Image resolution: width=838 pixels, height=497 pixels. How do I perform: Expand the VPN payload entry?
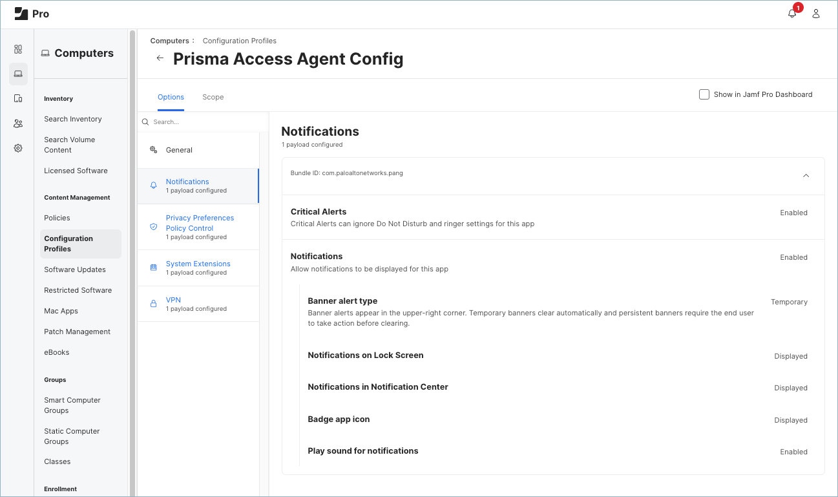[173, 299]
